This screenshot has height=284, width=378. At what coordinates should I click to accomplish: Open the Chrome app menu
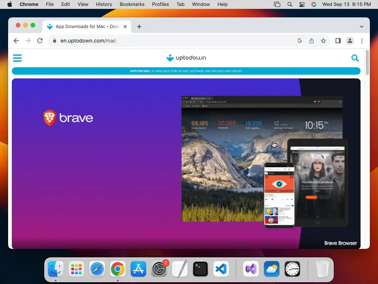(x=29, y=4)
